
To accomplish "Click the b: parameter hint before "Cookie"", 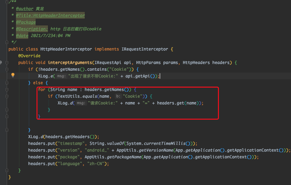I will (118, 96).
